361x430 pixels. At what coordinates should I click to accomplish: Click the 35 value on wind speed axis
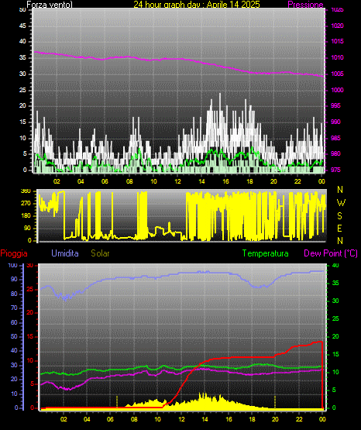pos(22,57)
